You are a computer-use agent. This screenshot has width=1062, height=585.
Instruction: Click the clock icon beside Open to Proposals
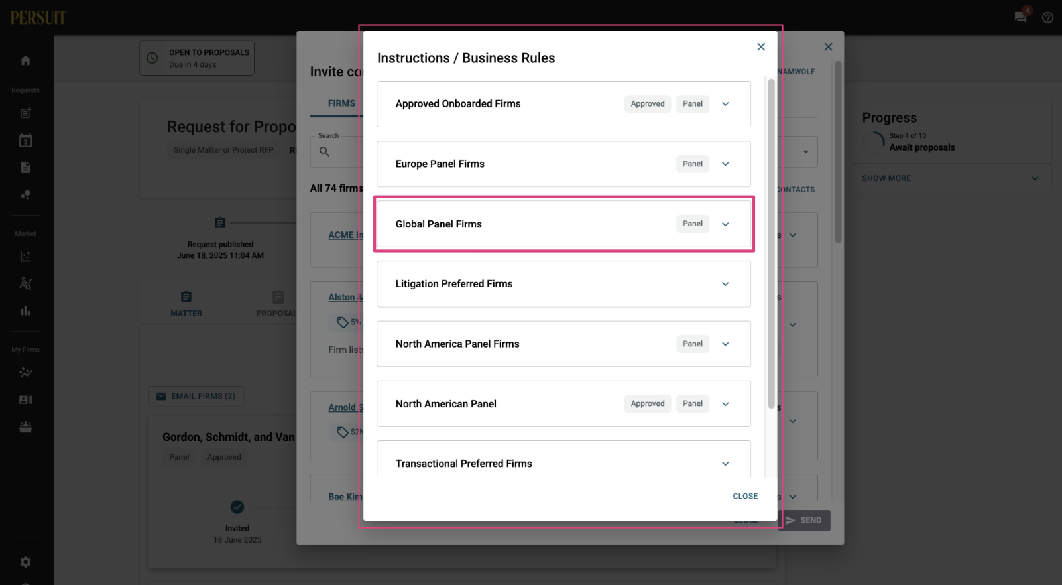click(152, 58)
